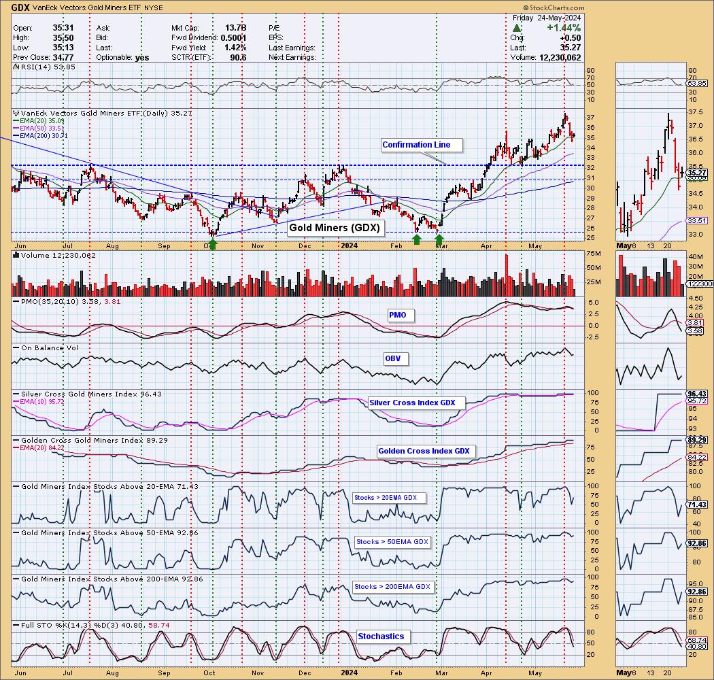Image resolution: width=714 pixels, height=680 pixels.
Task: Click the 'Gold Miners (GDX)' annotation box
Action: coord(335,228)
